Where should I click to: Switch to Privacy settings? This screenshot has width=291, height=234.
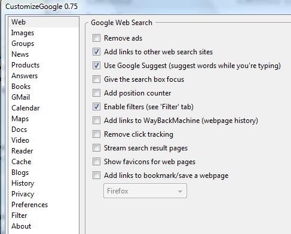pyautogui.click(x=44, y=194)
